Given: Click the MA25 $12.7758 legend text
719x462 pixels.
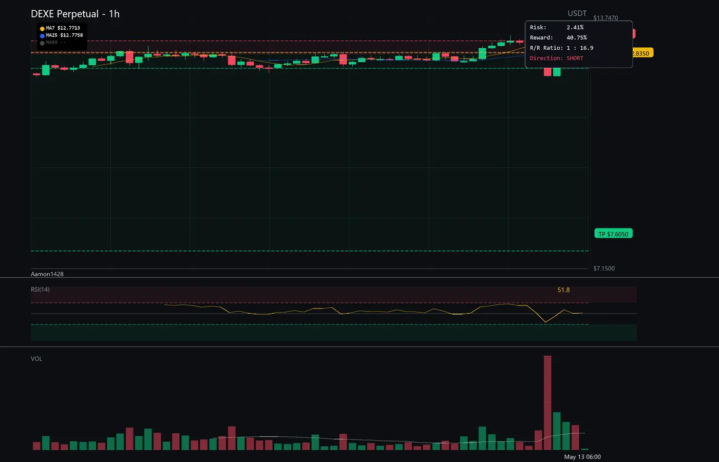Looking at the screenshot, I should (x=65, y=35).
